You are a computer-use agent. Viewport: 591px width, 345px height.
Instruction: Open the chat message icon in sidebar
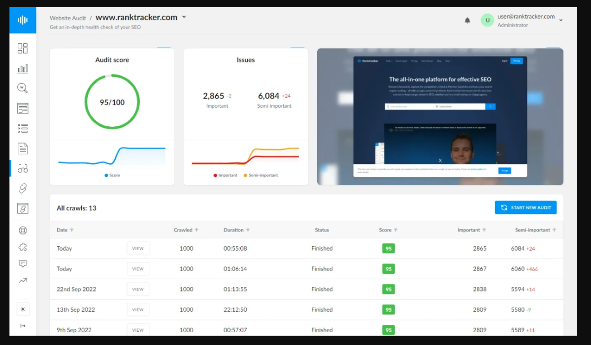[x=23, y=264]
